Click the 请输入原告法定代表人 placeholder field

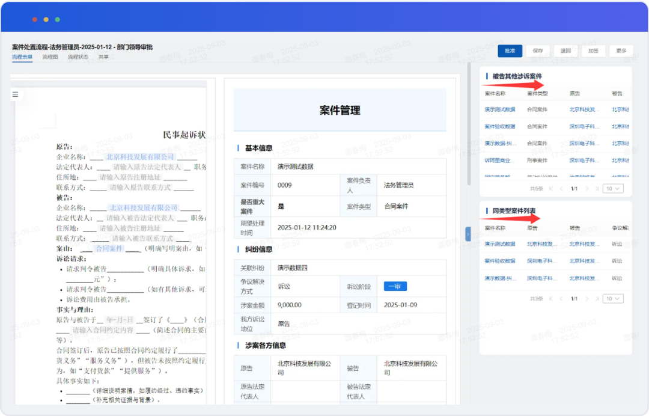[x=147, y=167]
